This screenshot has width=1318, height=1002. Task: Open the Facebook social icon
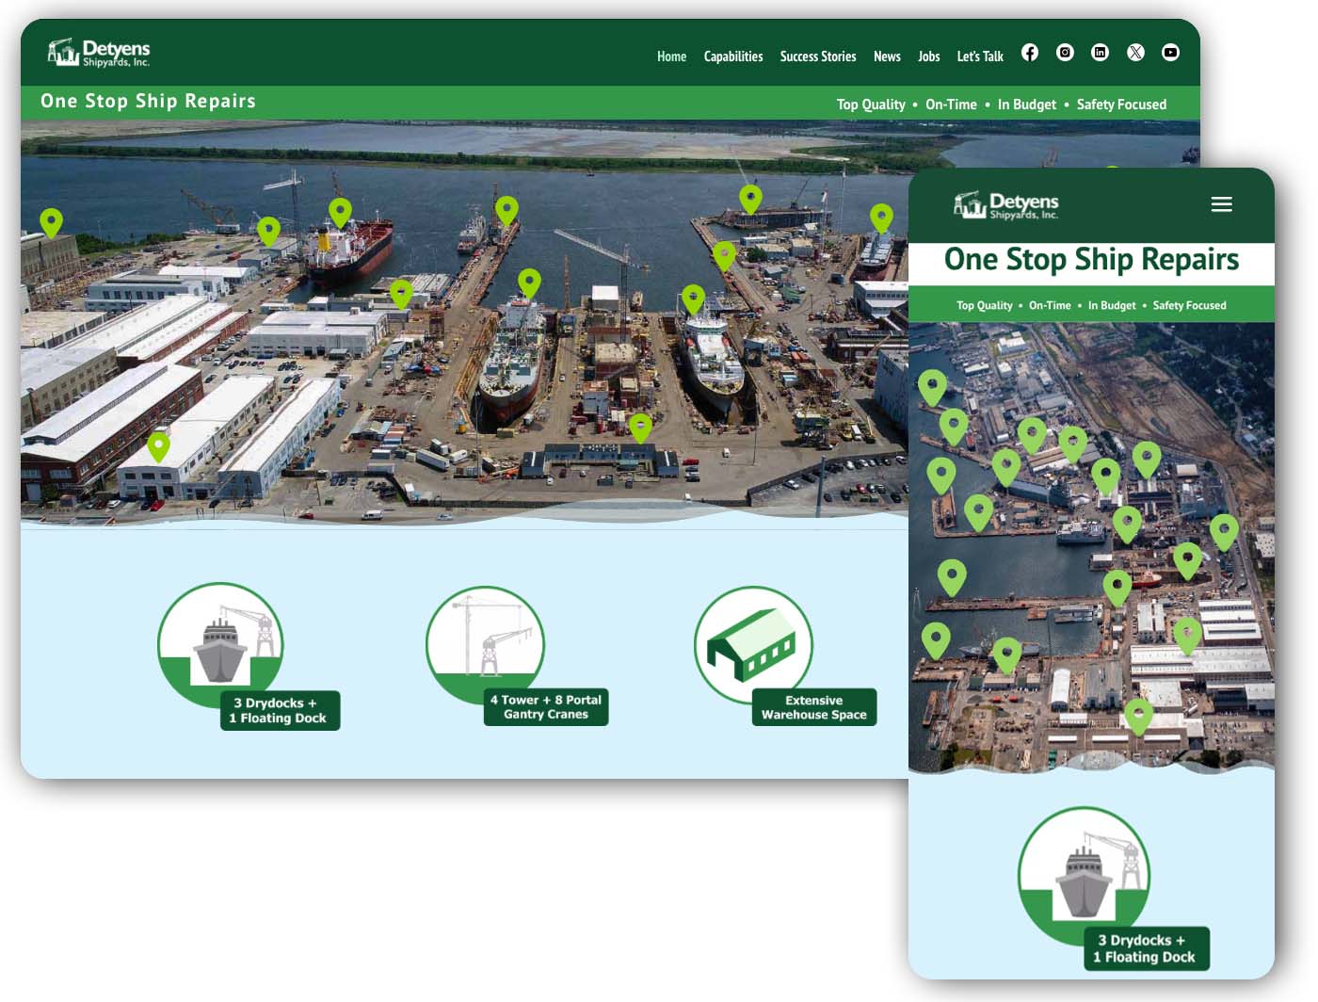pyautogui.click(x=1030, y=53)
